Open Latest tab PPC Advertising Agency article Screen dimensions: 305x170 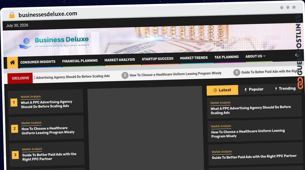point(251,110)
